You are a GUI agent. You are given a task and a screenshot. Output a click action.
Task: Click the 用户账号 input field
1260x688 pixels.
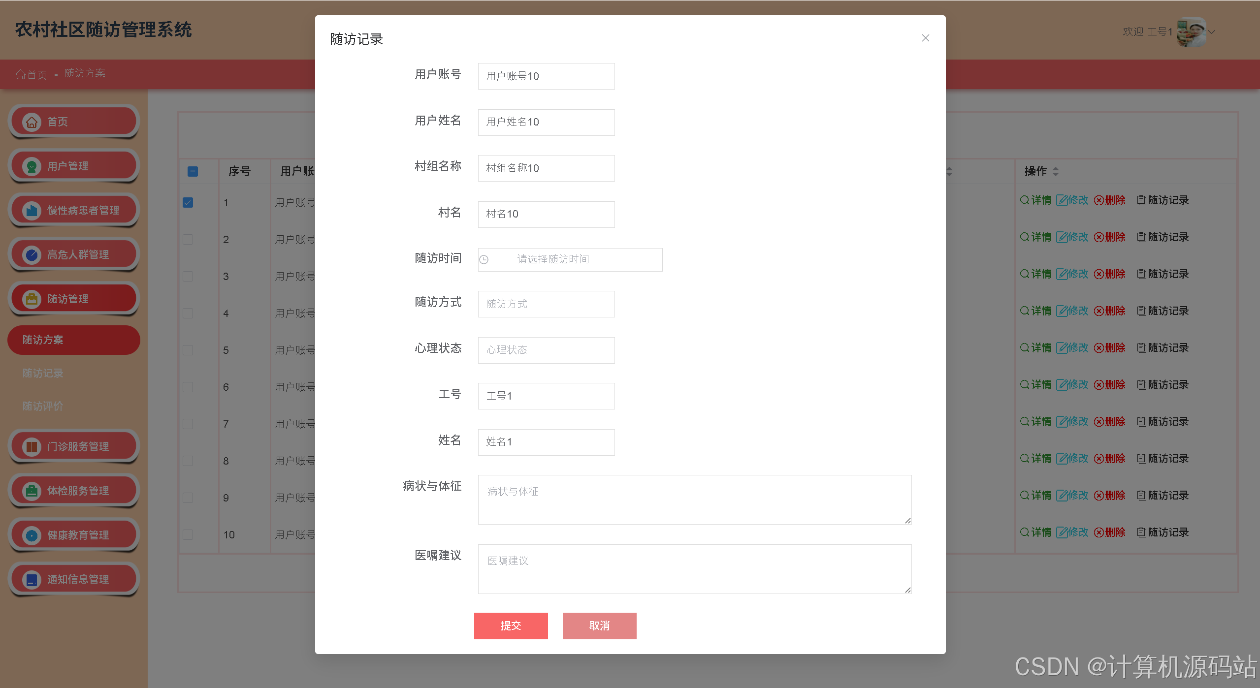[x=546, y=76]
